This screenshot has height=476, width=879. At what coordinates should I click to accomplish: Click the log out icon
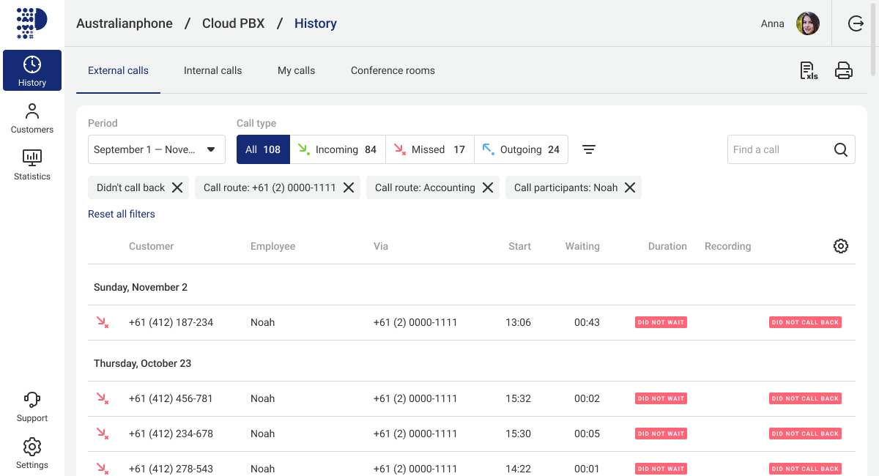tap(856, 23)
